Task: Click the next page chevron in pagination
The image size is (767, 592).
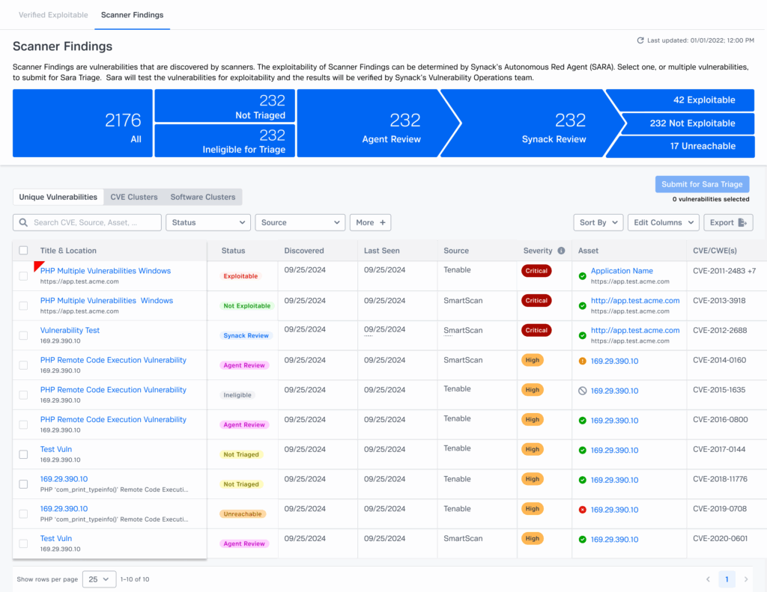Action: pos(745,579)
